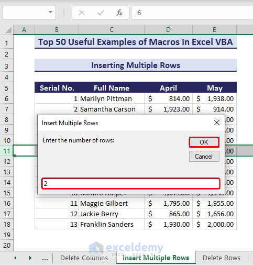Open Insert Function via fx icon
The height and width of the screenshot is (266, 253).
coord(119,13)
